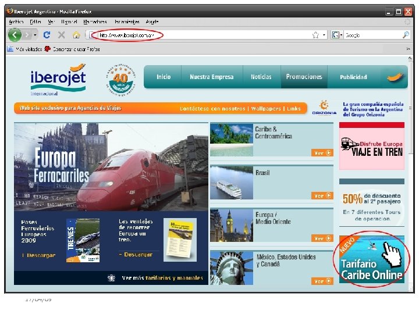Open the Archivo menu
The height and width of the screenshot is (314, 419).
(16, 22)
